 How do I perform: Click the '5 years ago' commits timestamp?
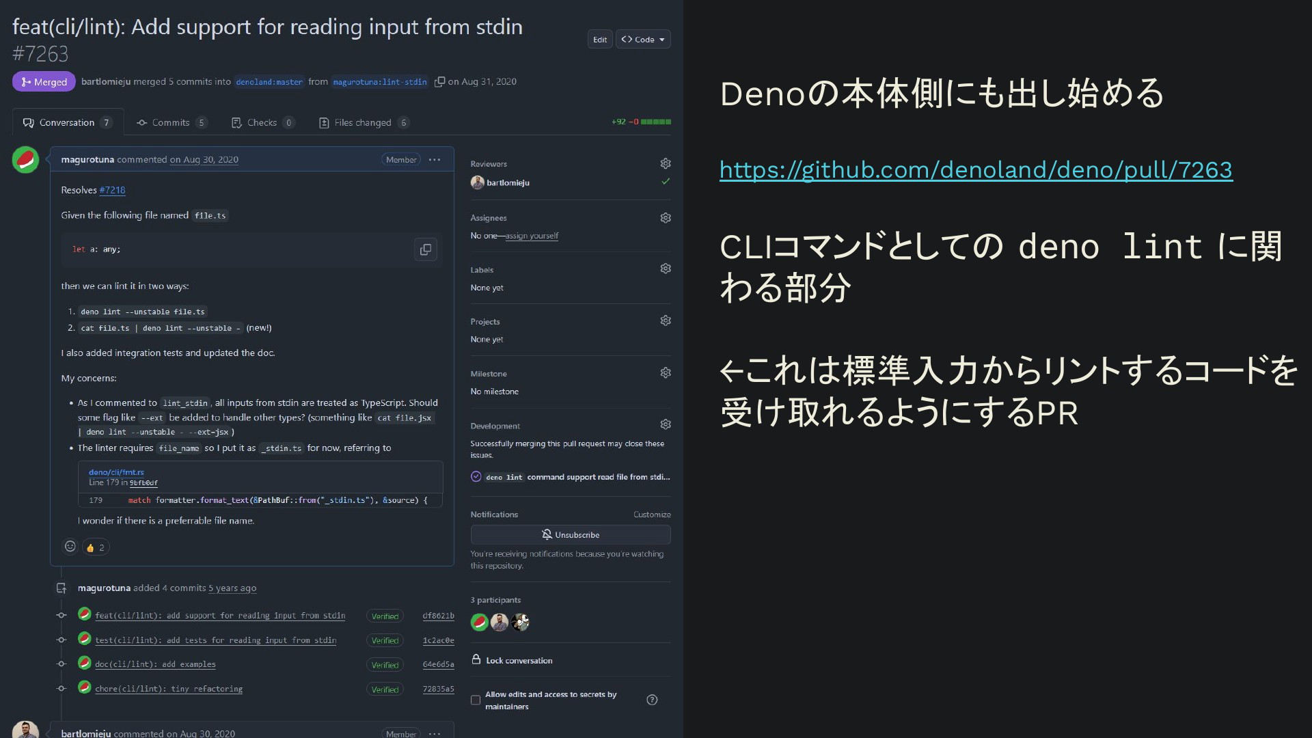click(232, 588)
